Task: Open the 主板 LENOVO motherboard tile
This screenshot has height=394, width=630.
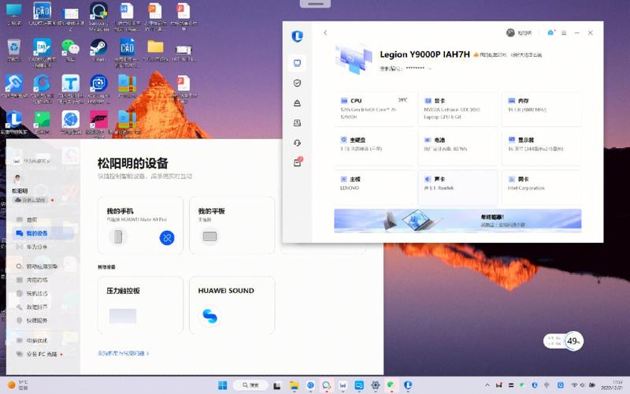Action: pos(373,187)
